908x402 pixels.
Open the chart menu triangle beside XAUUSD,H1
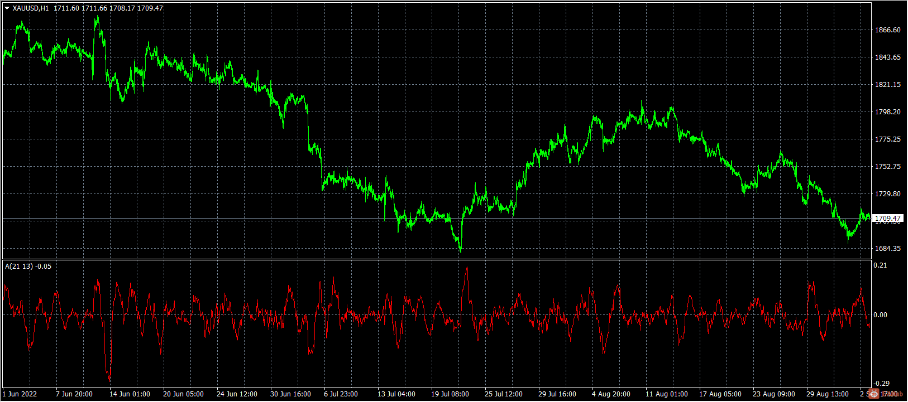pos(7,8)
